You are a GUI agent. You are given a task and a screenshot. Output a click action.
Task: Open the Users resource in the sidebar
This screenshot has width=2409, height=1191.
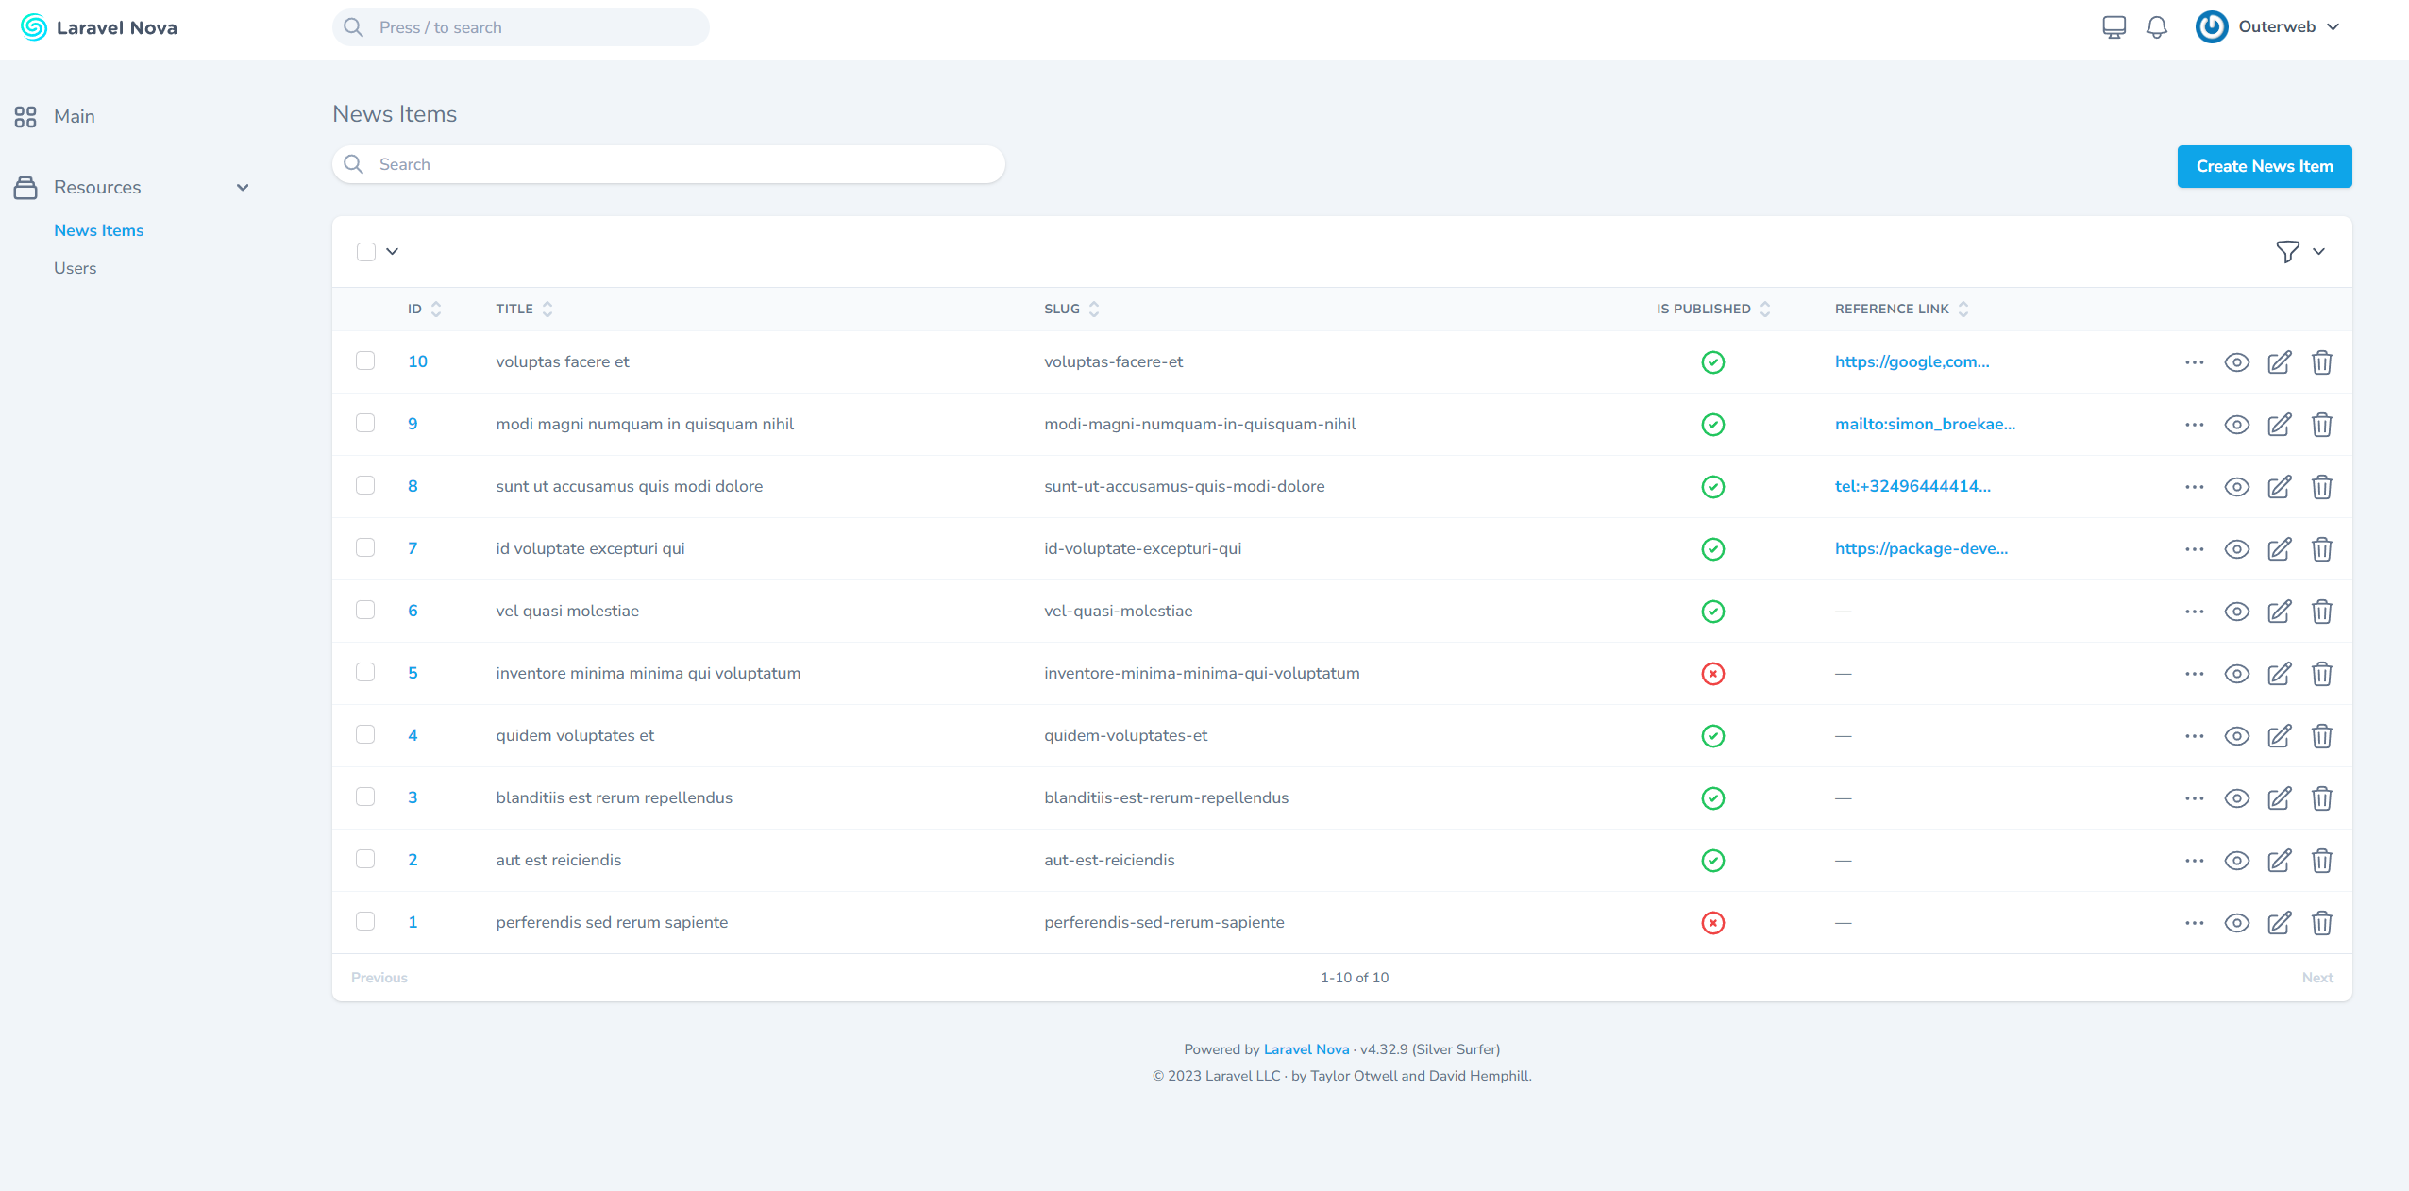tap(76, 268)
